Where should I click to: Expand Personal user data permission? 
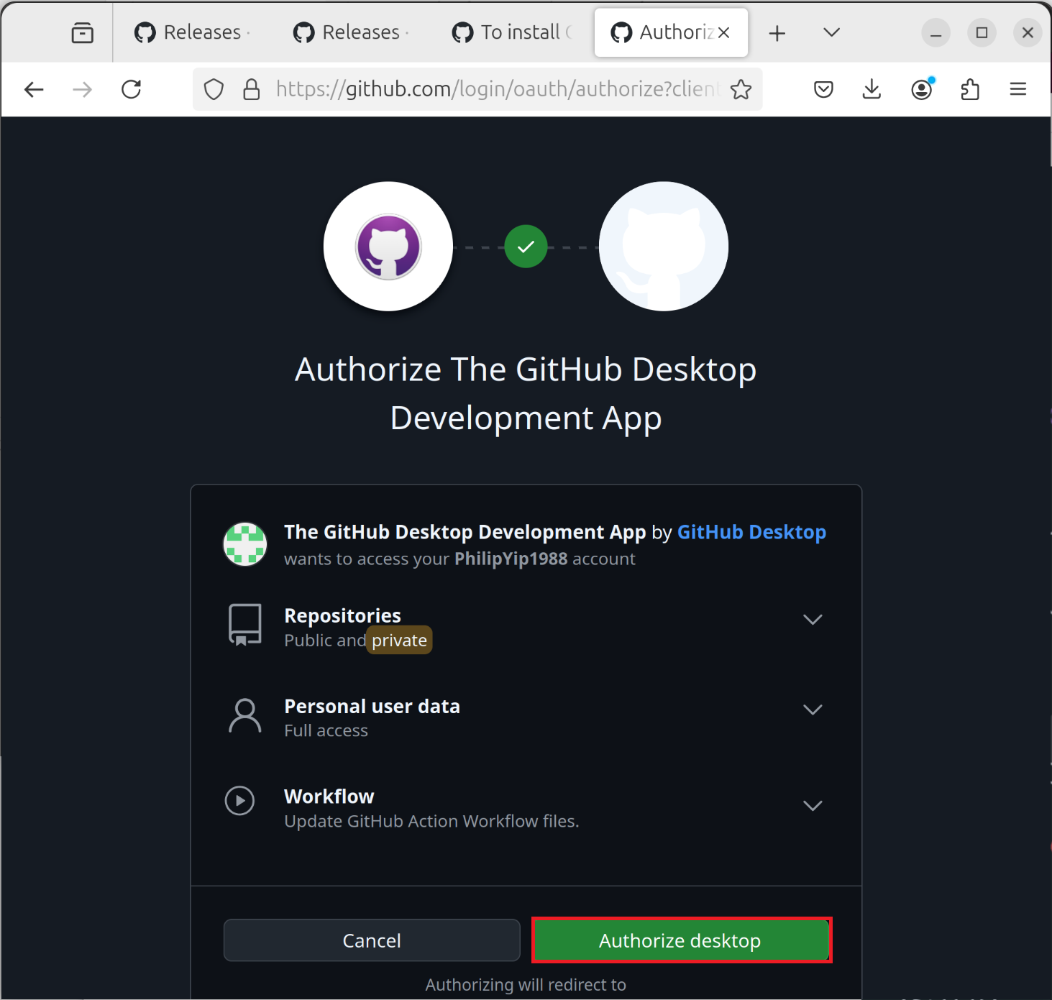812,710
